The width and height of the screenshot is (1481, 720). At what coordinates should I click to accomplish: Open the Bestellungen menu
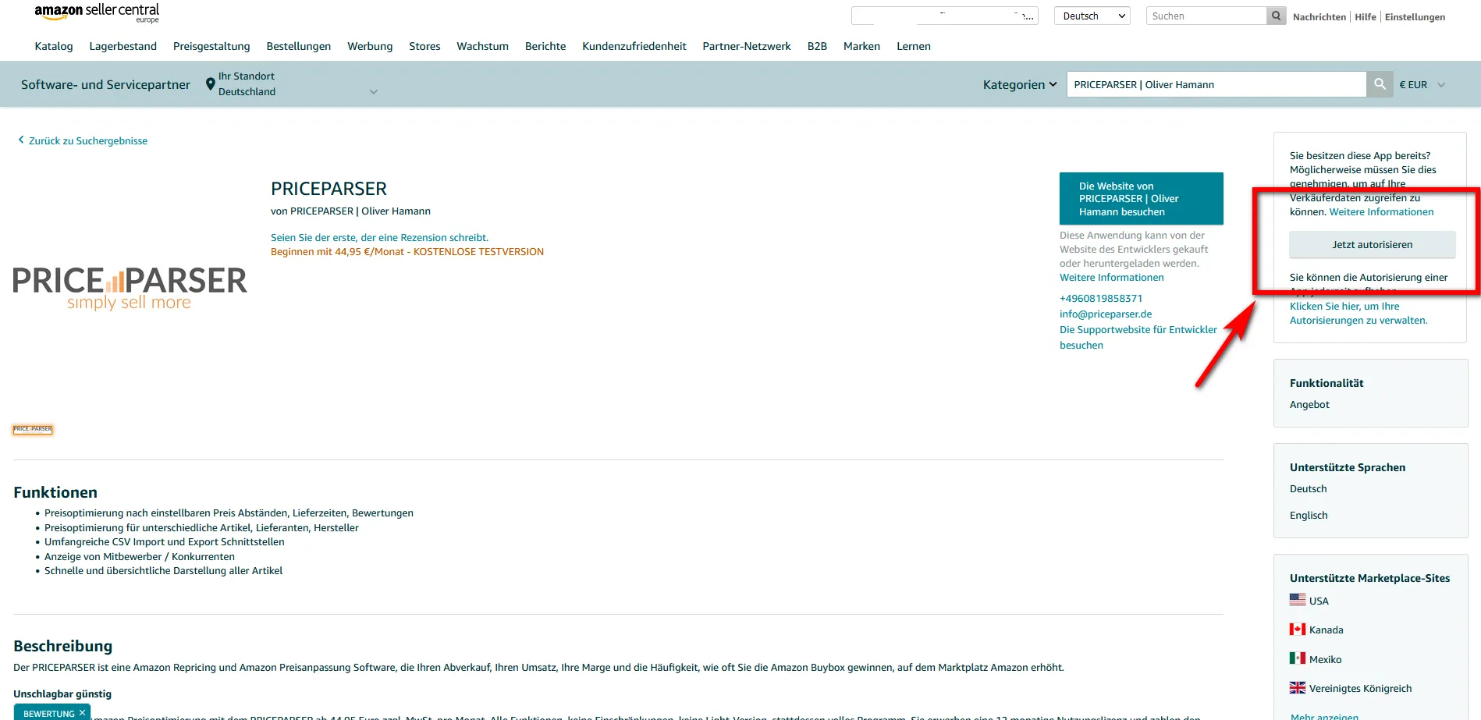[x=299, y=46]
